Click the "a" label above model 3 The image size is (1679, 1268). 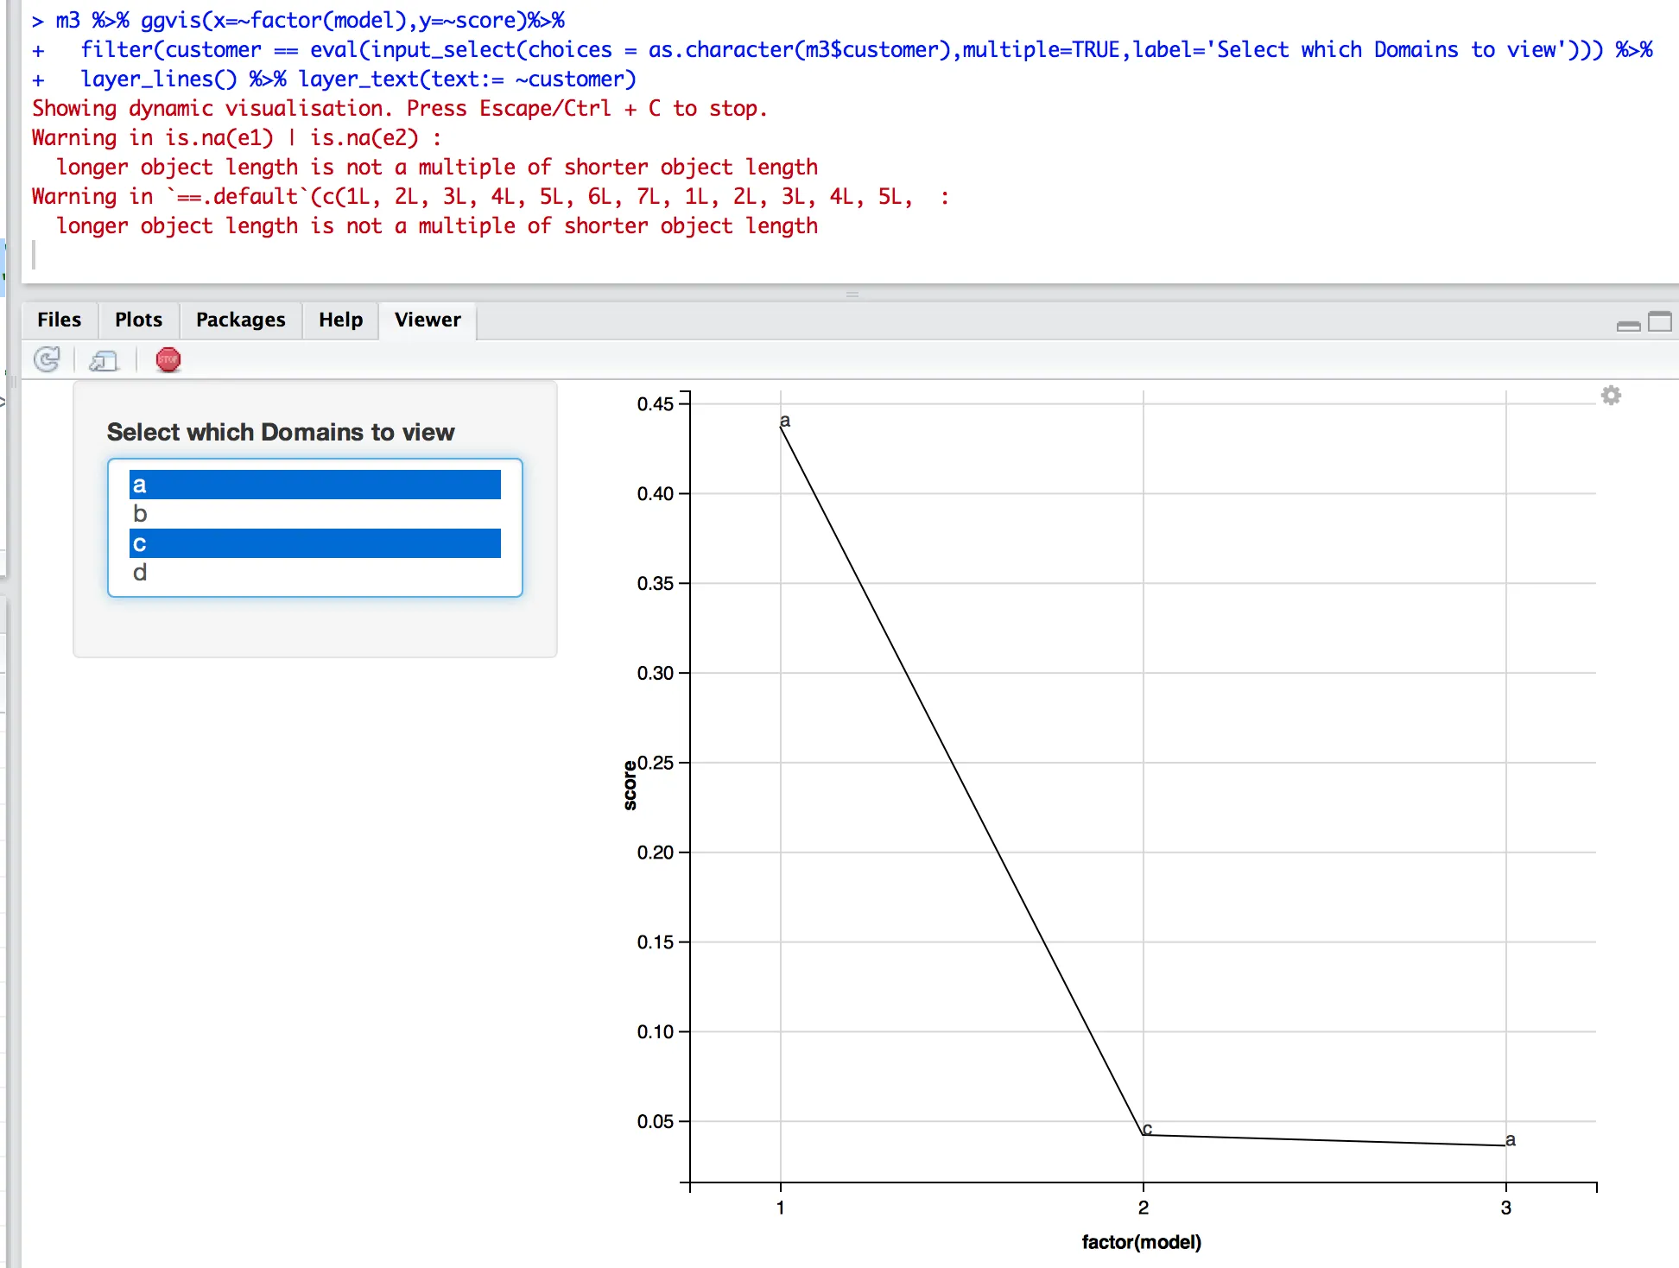tap(1510, 1139)
